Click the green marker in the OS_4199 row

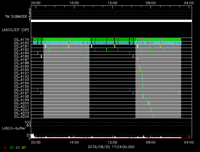147,100
